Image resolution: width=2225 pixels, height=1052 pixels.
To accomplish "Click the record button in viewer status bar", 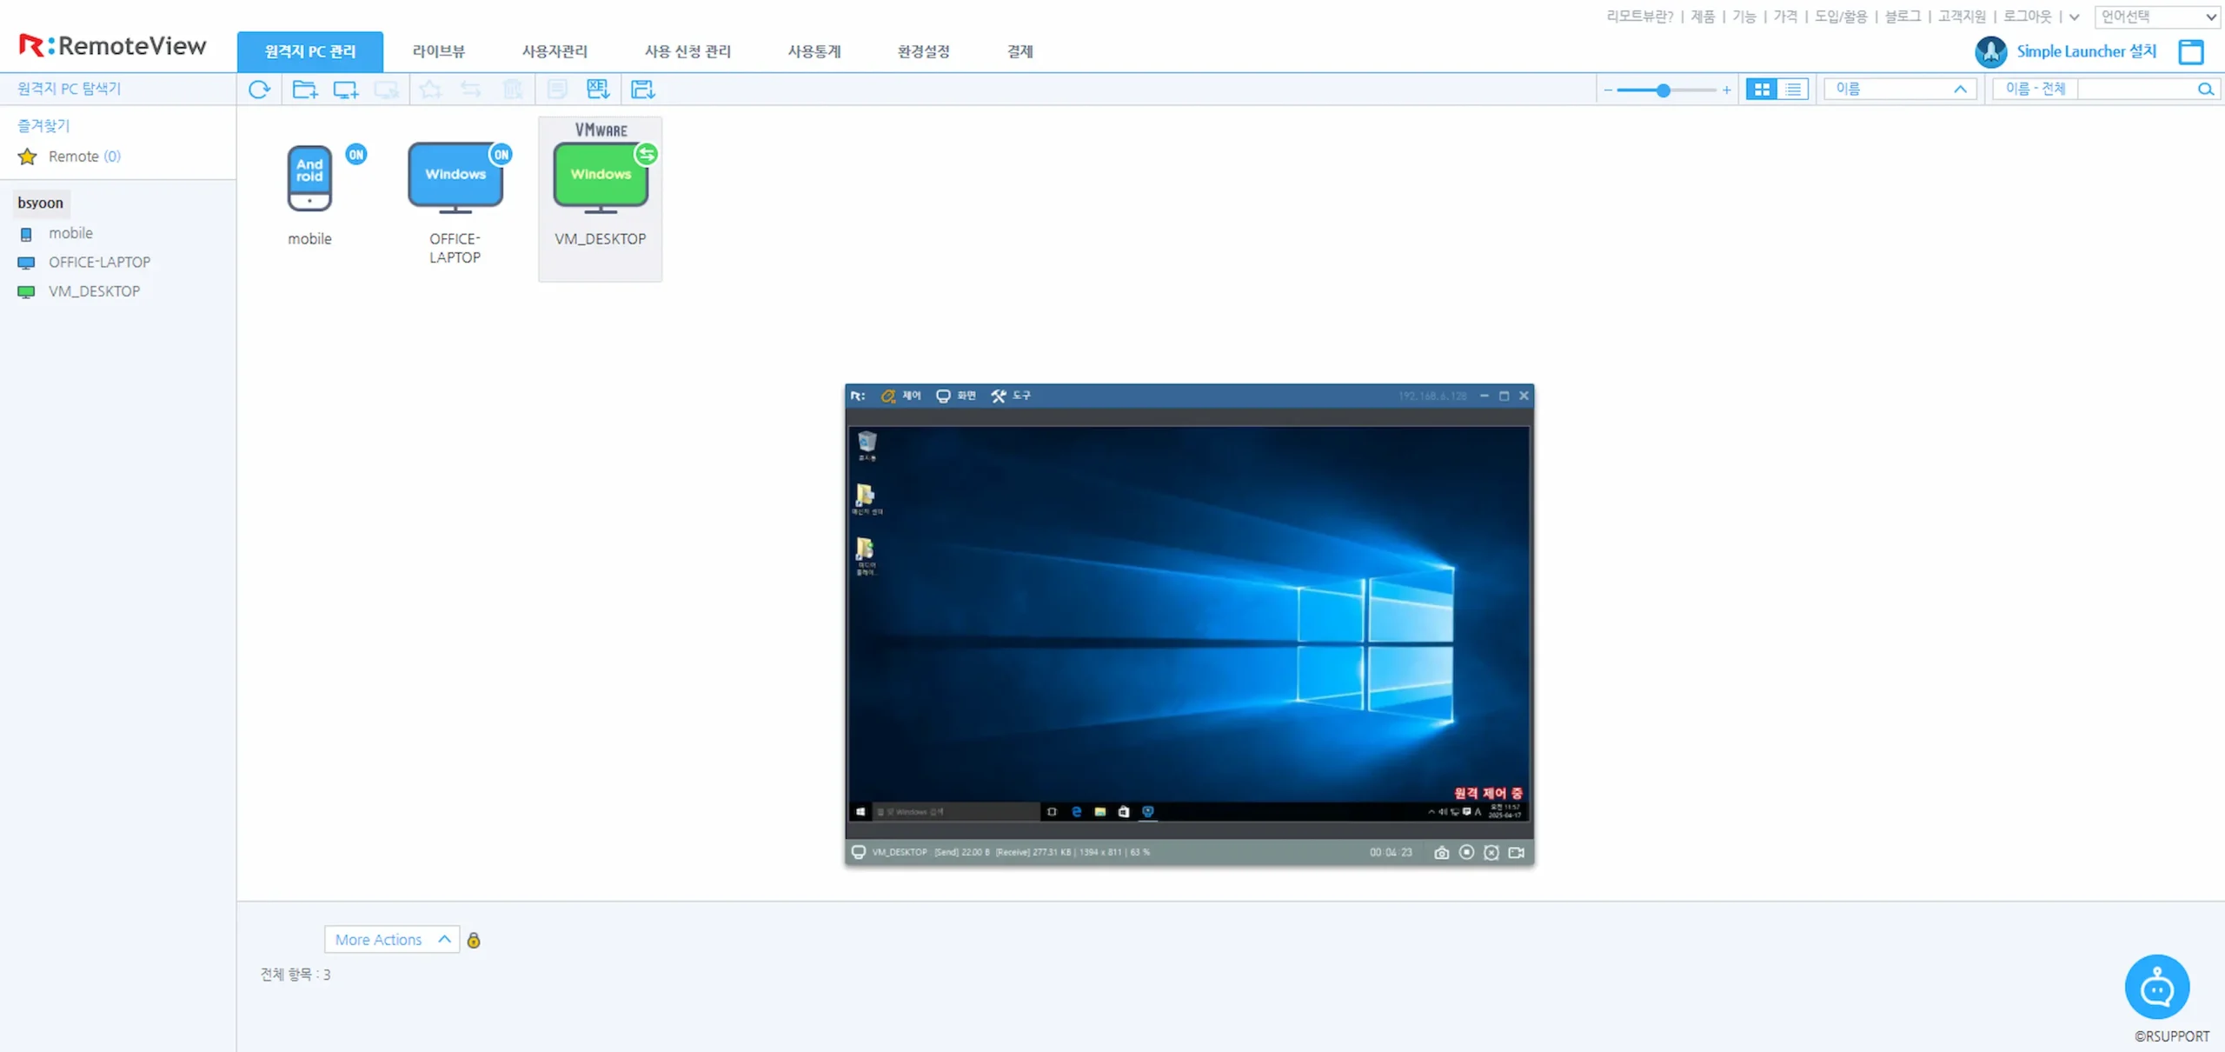I will point(1467,852).
